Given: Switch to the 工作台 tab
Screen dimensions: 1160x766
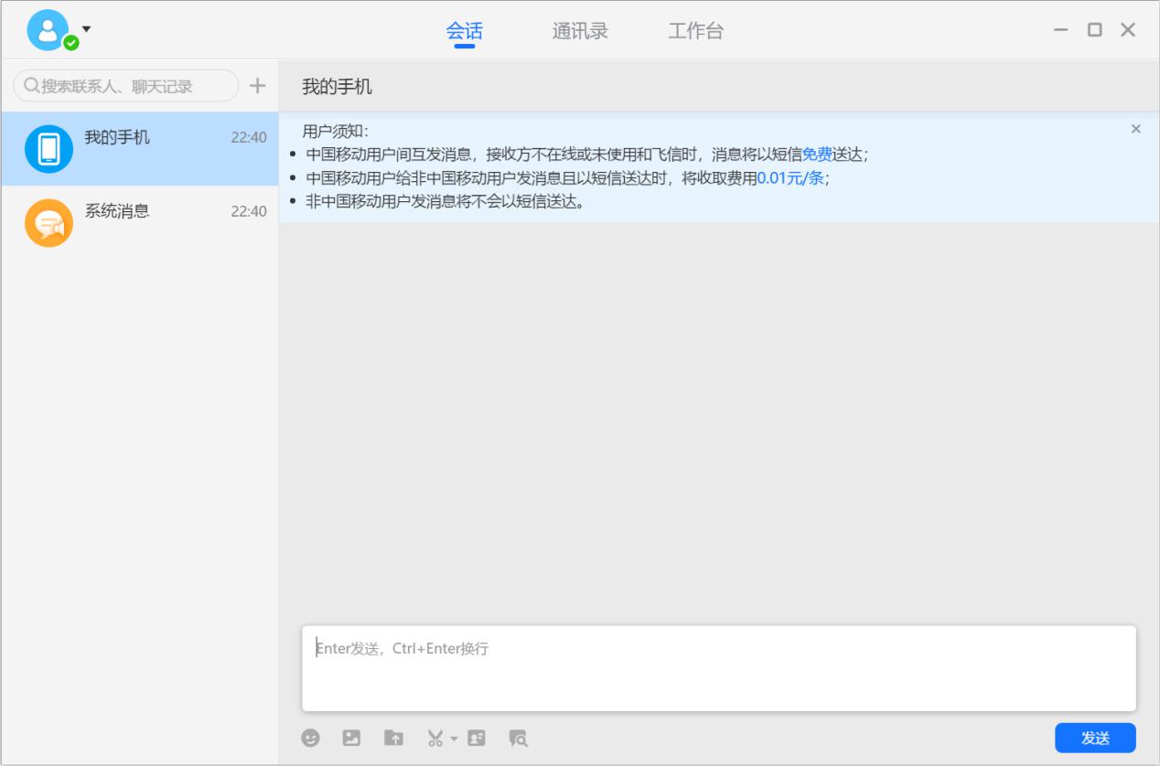Looking at the screenshot, I should pos(695,31).
